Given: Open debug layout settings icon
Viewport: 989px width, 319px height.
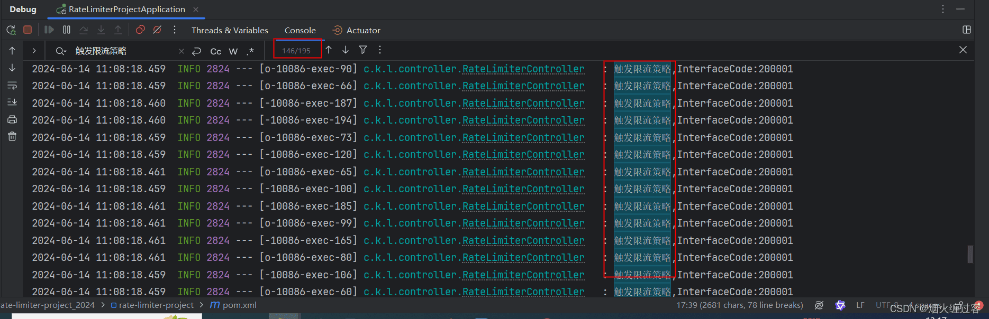Looking at the screenshot, I should point(967,30).
